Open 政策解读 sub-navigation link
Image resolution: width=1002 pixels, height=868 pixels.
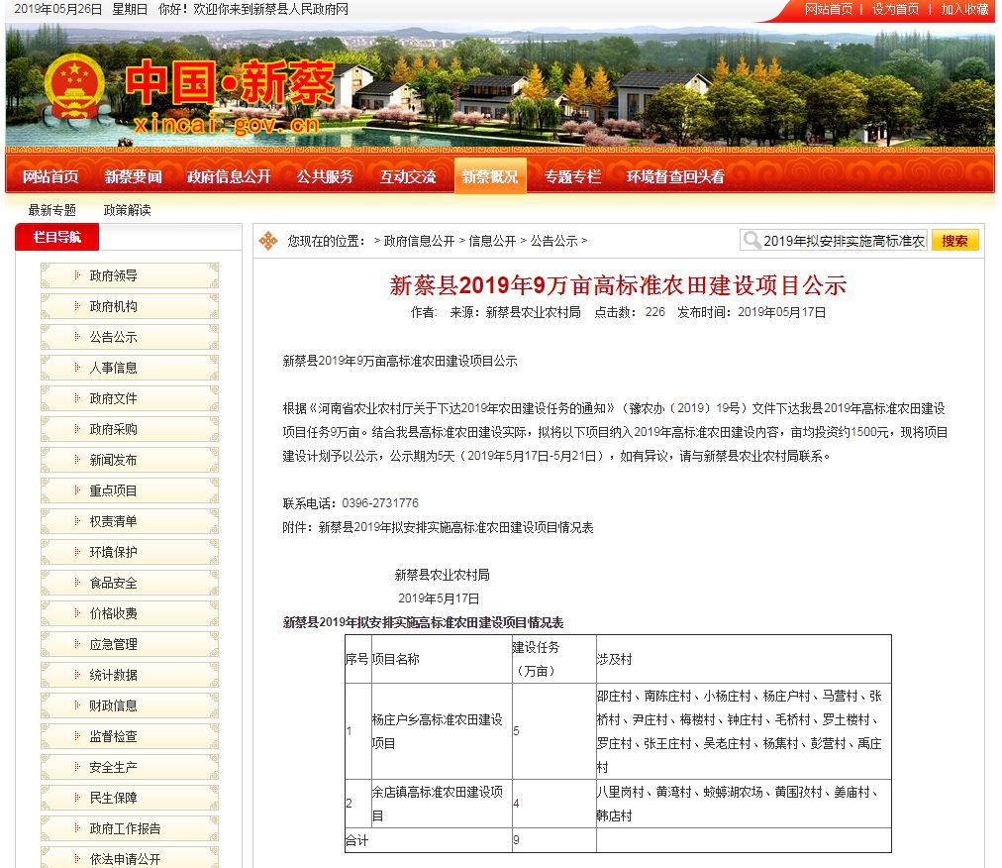(x=127, y=210)
